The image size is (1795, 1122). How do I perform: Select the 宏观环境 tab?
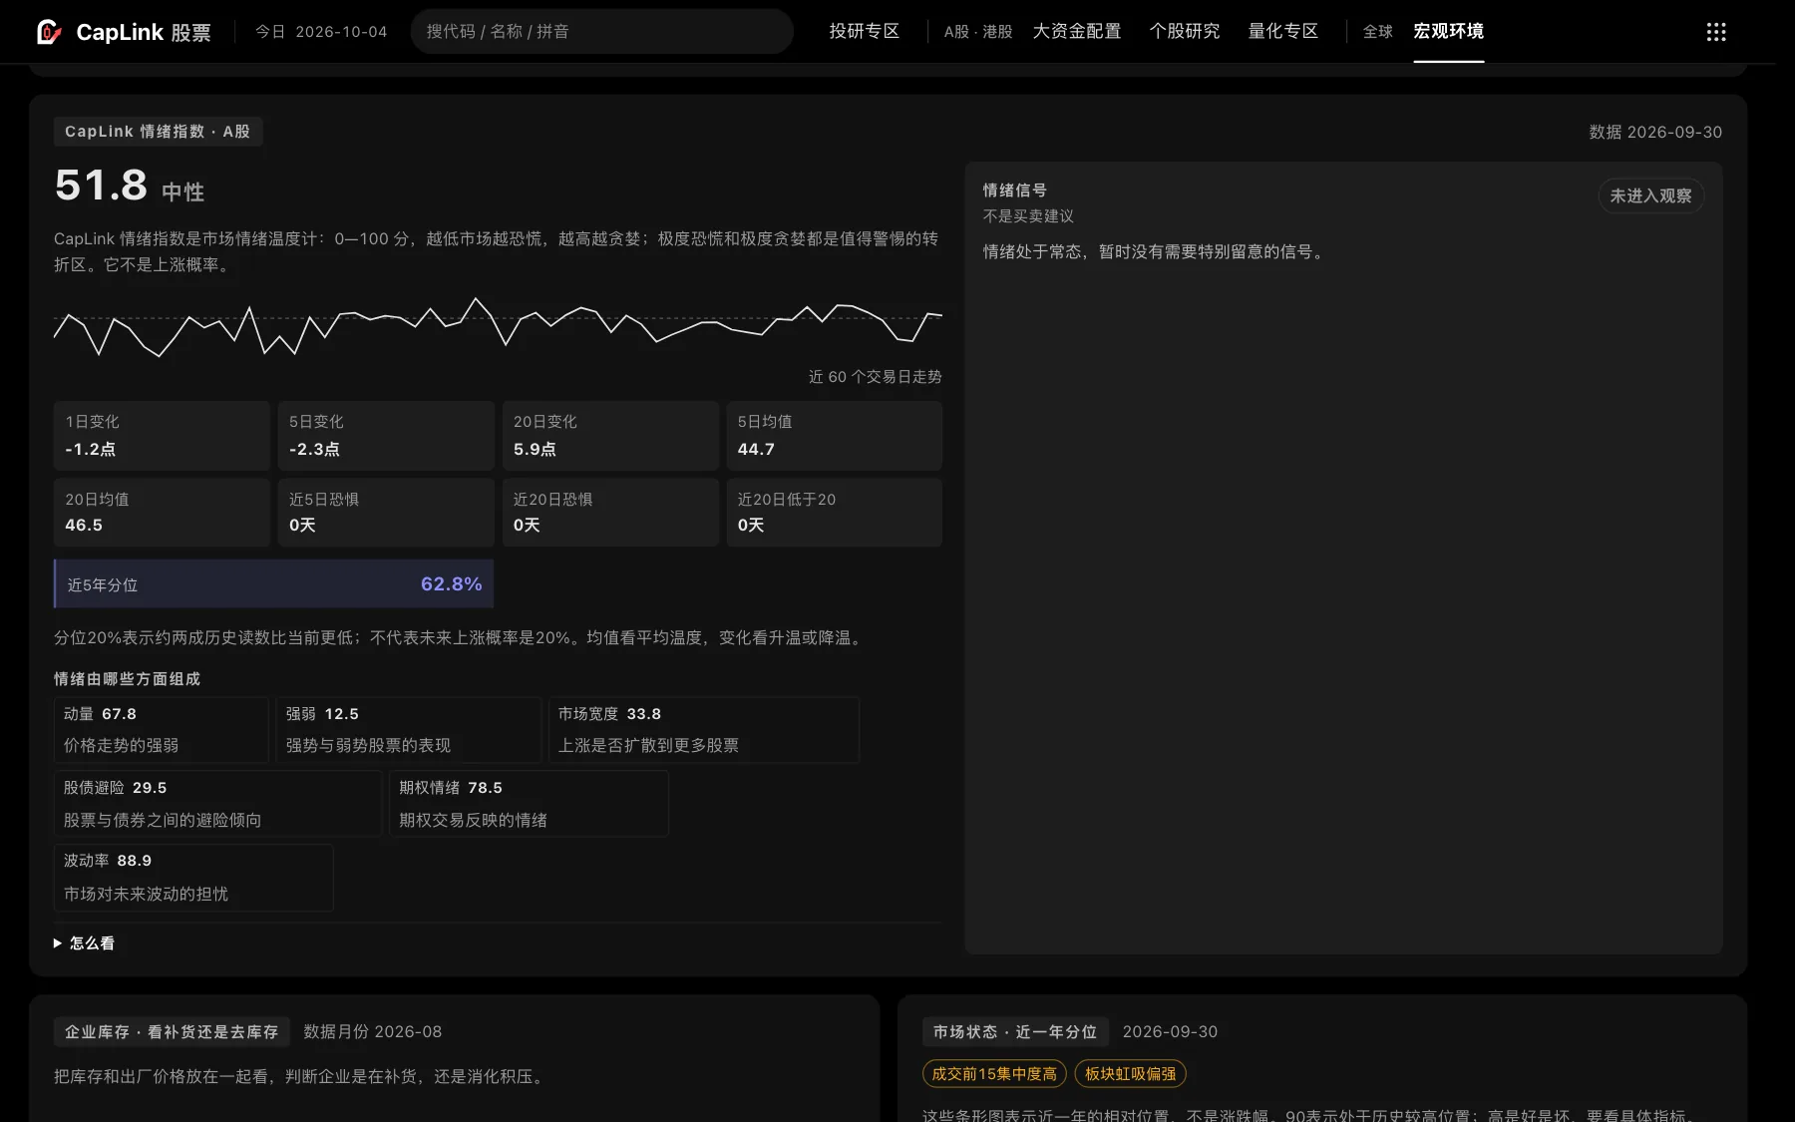click(1448, 31)
